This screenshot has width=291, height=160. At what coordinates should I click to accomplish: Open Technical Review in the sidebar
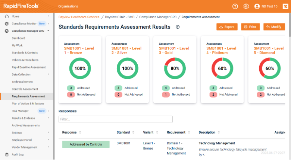pyautogui.click(x=22, y=82)
